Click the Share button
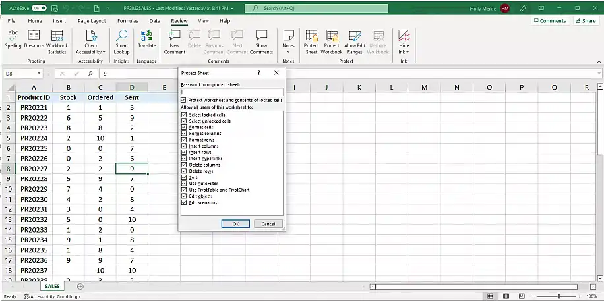The height and width of the screenshot is (301, 604). (586, 21)
